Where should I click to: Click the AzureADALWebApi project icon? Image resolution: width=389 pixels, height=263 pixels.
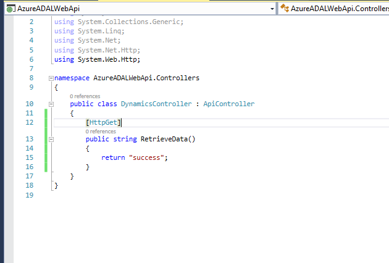coord(10,9)
